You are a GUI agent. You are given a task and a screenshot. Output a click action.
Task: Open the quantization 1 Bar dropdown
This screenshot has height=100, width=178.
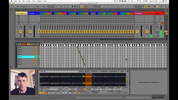44,7
